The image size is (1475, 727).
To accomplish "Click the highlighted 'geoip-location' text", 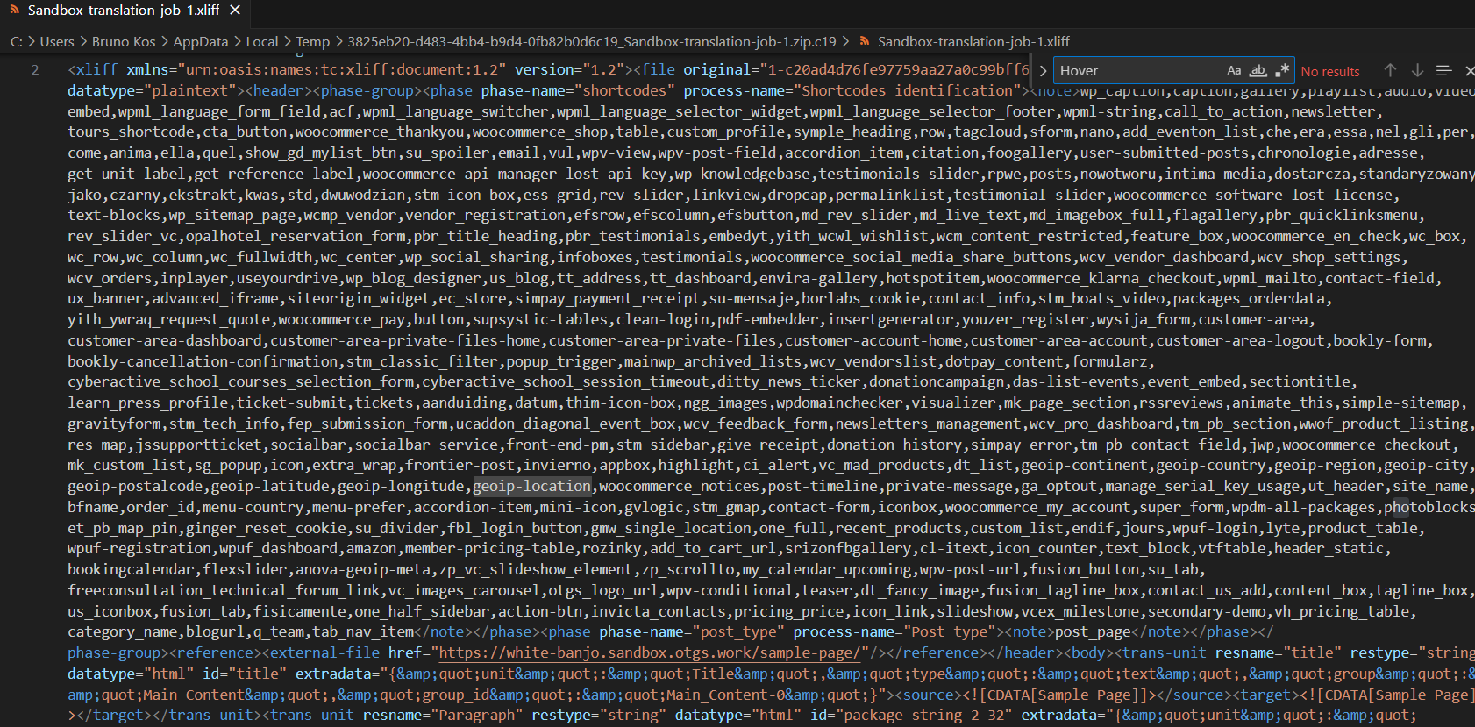I will 532,486.
